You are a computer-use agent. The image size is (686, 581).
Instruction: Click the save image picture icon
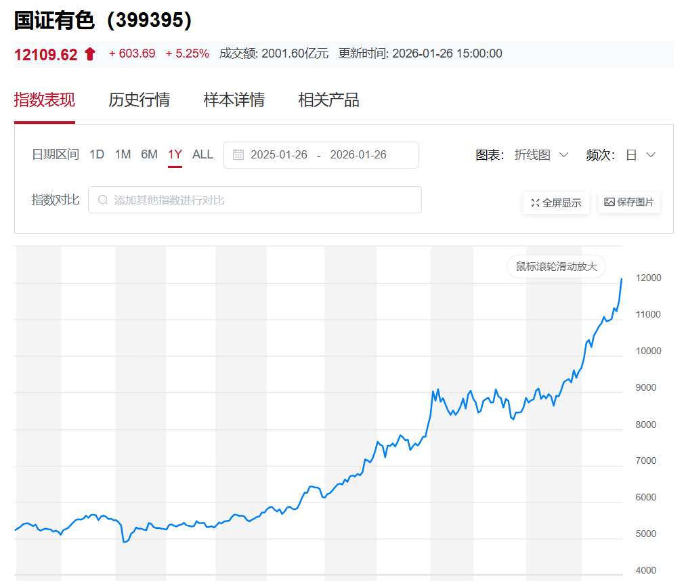(609, 202)
